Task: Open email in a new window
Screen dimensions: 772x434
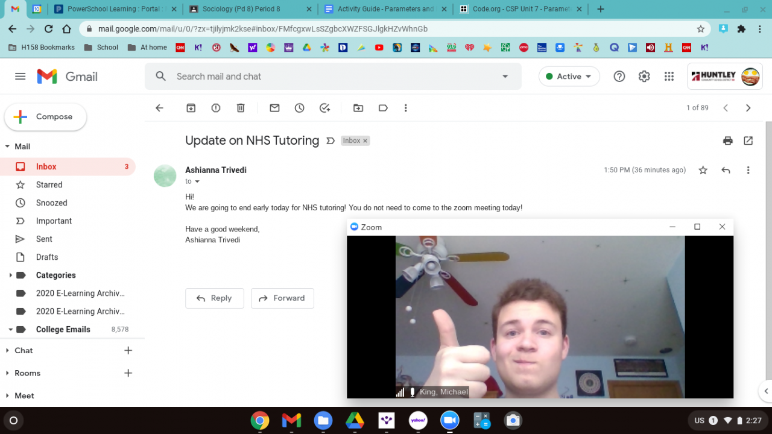Action: tap(748, 140)
